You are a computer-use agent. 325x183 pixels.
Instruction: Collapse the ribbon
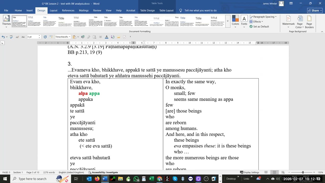pos(322,32)
